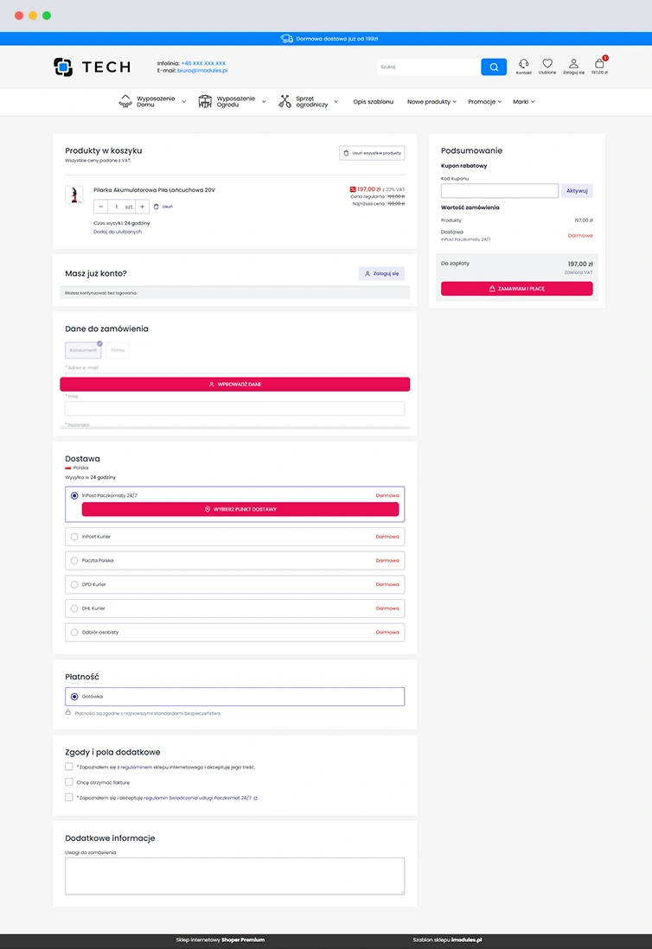Image resolution: width=652 pixels, height=949 pixels.
Task: Select Odbiór osobisty delivery option
Action: point(74,633)
